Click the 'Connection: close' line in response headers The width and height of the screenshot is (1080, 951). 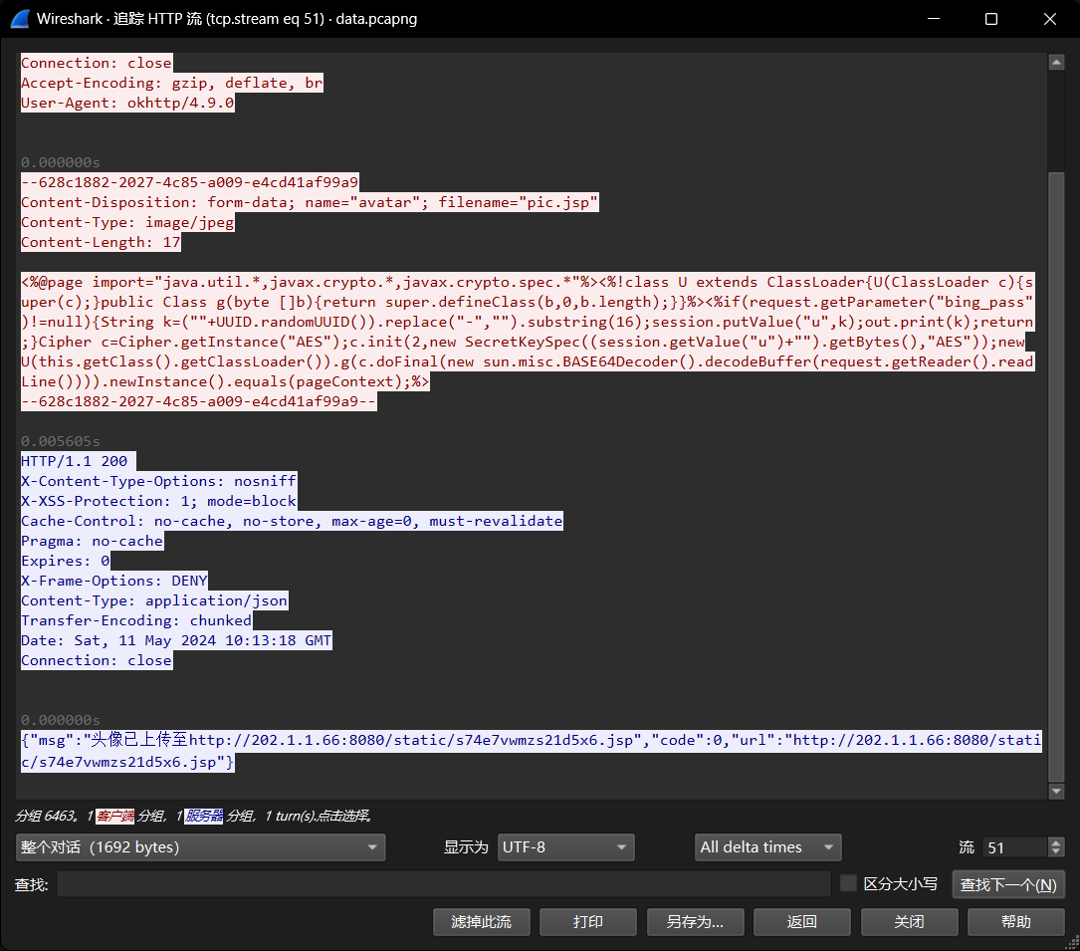point(97,661)
